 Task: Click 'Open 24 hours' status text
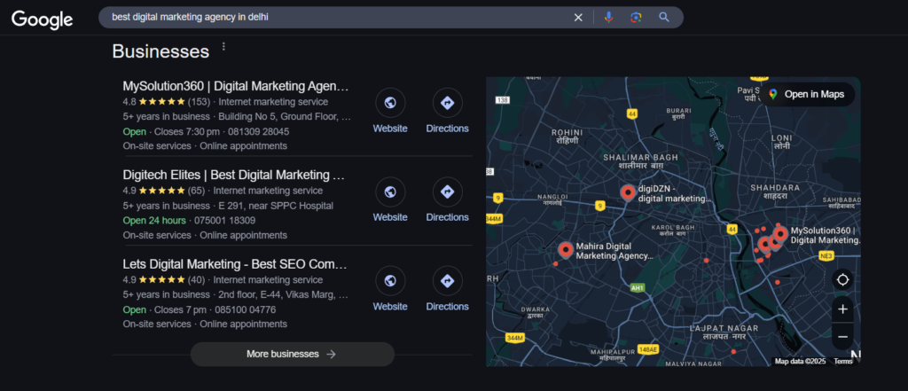154,221
